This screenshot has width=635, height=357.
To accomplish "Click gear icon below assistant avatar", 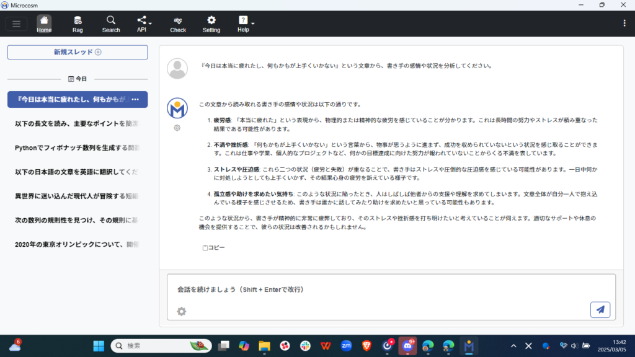I will pyautogui.click(x=177, y=128).
